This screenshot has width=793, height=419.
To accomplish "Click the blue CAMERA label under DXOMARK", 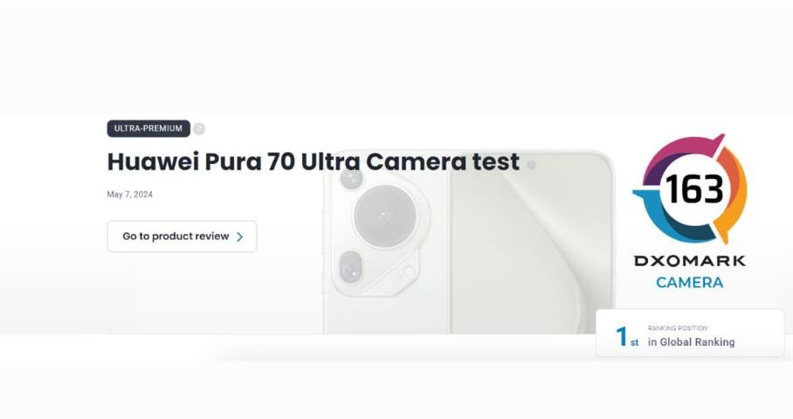I will tap(690, 282).
